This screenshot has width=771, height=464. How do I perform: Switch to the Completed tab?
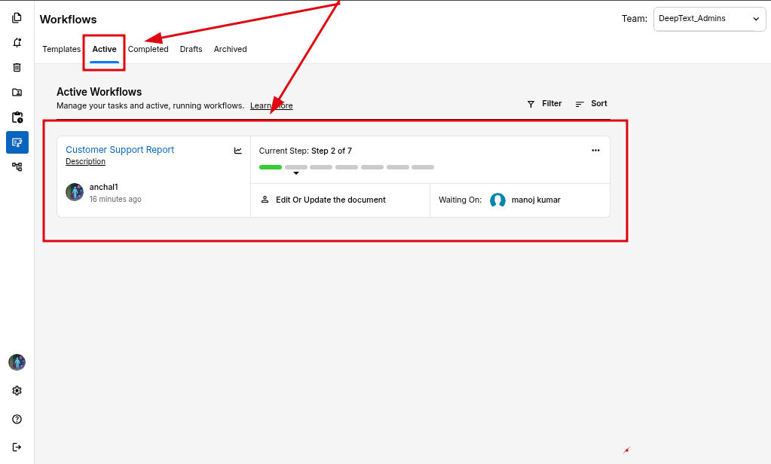point(148,49)
